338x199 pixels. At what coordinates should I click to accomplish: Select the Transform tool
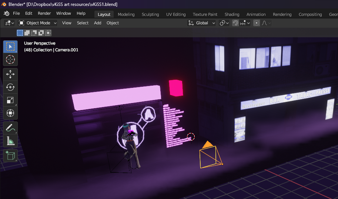click(x=10, y=113)
